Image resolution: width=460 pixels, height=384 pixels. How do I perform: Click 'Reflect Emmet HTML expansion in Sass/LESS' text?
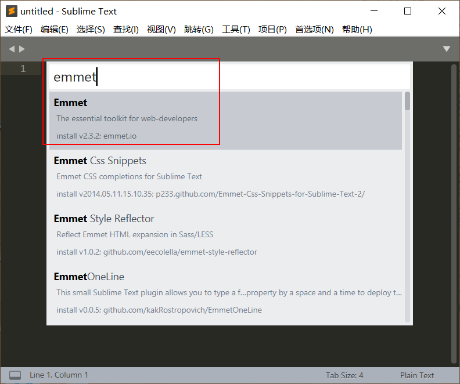[x=135, y=234]
